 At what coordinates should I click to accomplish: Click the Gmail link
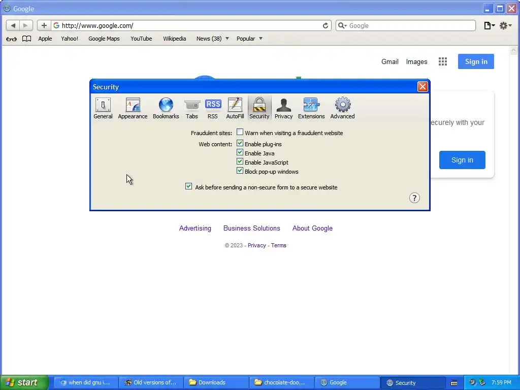(389, 61)
